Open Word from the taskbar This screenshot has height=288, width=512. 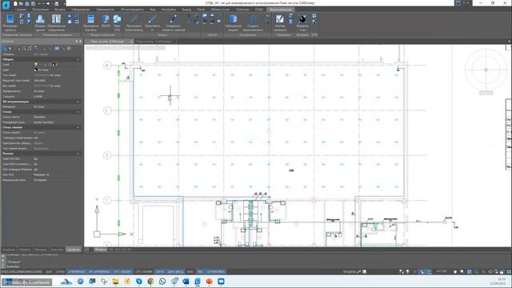click(x=186, y=281)
